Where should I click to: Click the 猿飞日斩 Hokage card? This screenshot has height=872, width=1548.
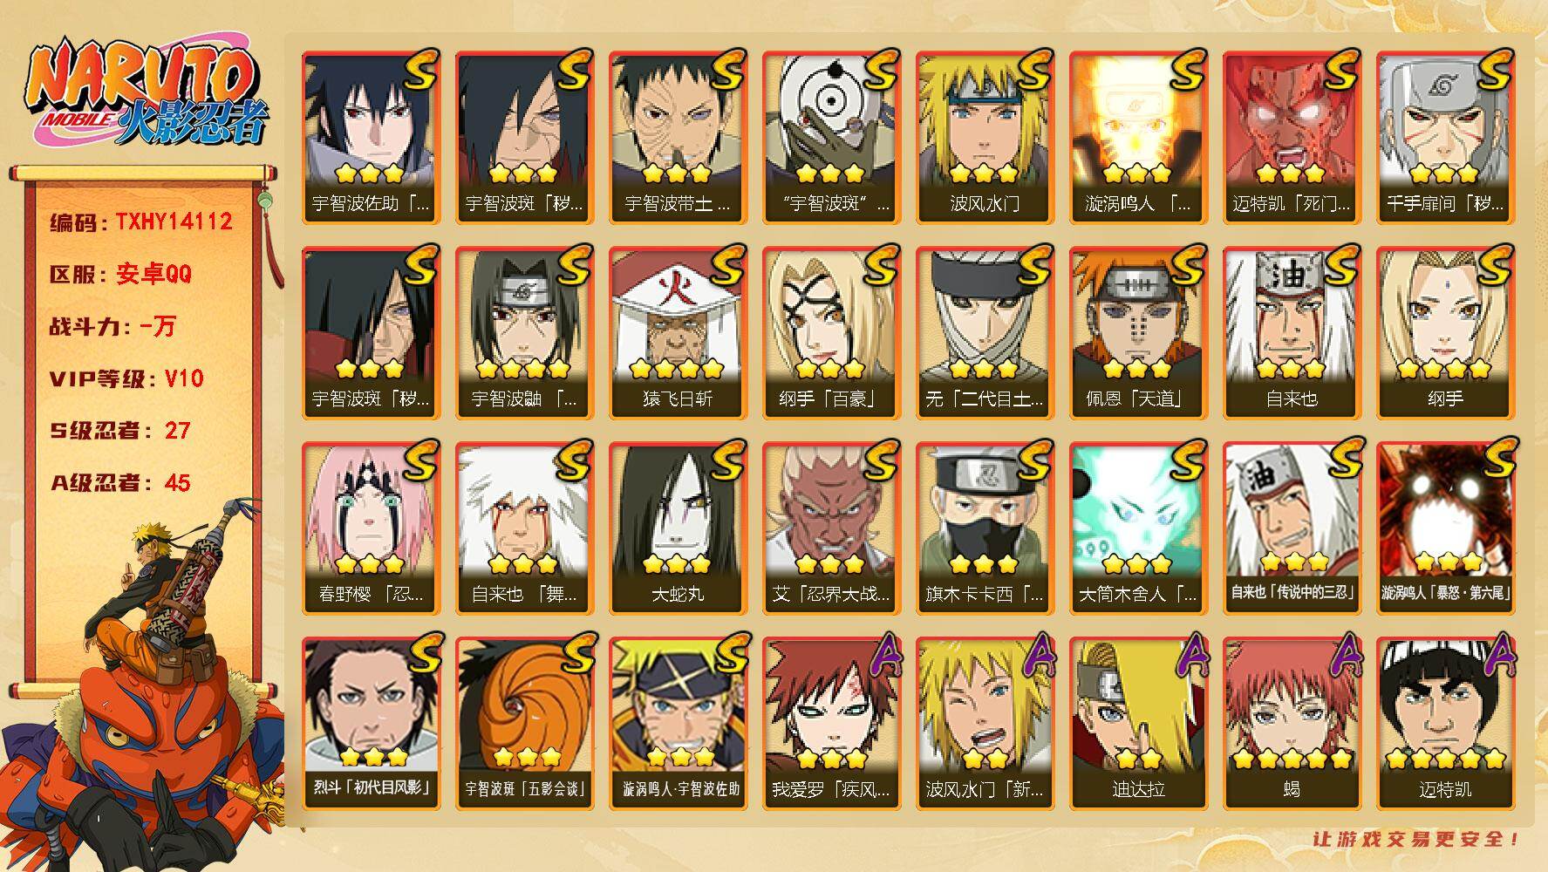(x=678, y=333)
